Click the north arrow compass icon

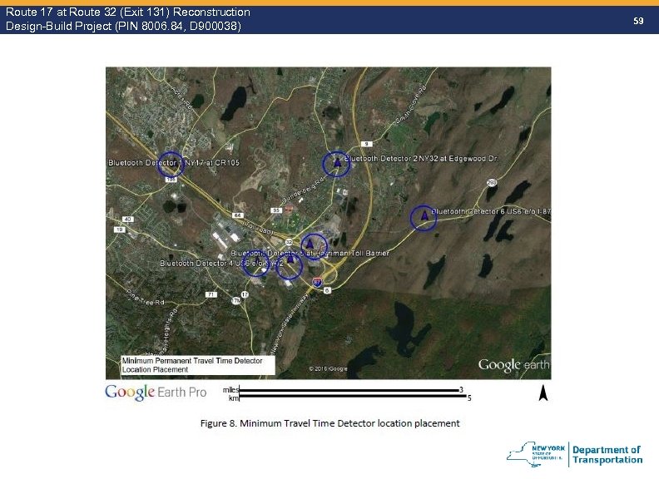click(x=543, y=393)
